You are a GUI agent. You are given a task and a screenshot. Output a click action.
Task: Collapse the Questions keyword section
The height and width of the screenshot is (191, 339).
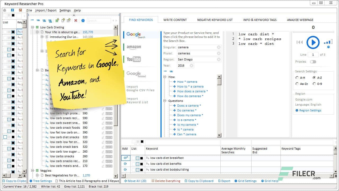pyautogui.click(x=165, y=101)
